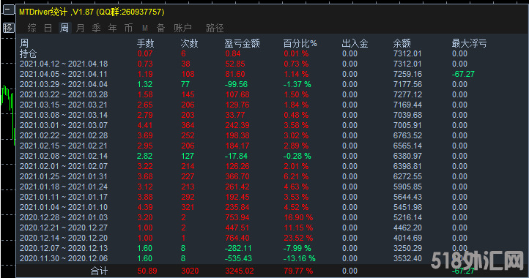The width and height of the screenshot is (529, 278).
Task: Click total percentage 79.77 %
Action: coord(298,271)
